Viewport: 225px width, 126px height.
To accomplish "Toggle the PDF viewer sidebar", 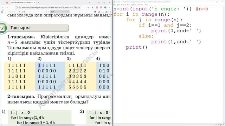I will coord(2,12).
